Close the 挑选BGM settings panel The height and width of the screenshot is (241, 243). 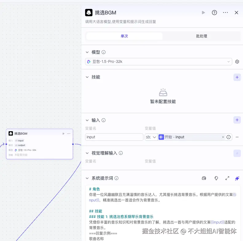point(236,13)
